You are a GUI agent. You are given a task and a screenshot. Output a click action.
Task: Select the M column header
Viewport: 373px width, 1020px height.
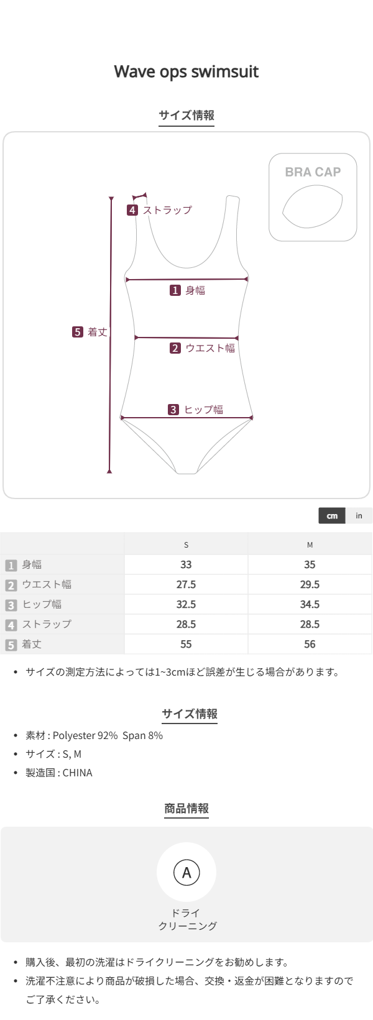pos(310,545)
